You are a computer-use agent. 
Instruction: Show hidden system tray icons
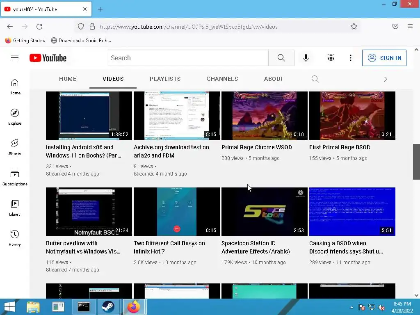point(352,307)
